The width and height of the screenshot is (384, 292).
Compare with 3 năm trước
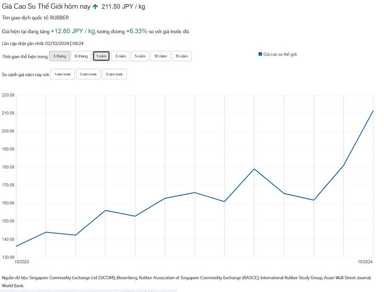tap(114, 75)
